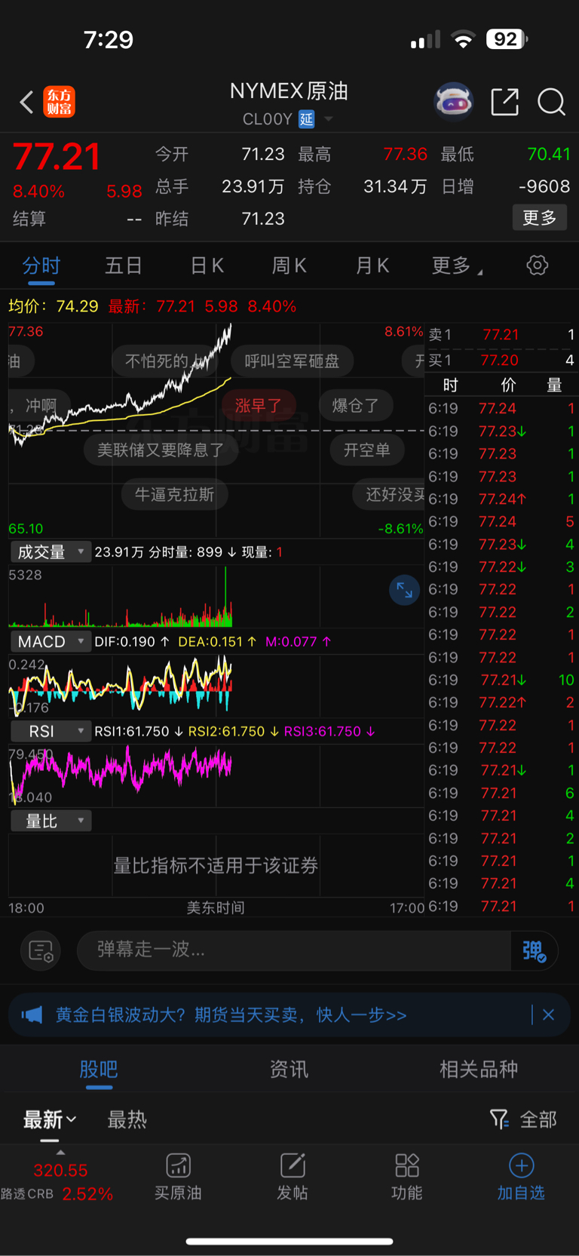The image size is (579, 1256).
Task: Switch to the 分时 chart tab
Action: pyautogui.click(x=41, y=266)
